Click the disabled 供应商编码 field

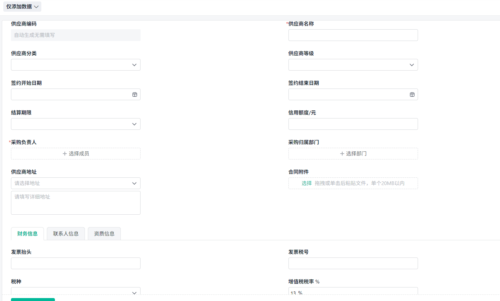[76, 35]
